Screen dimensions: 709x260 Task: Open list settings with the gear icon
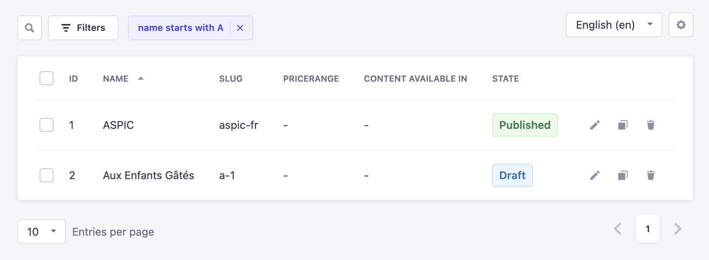tap(681, 25)
